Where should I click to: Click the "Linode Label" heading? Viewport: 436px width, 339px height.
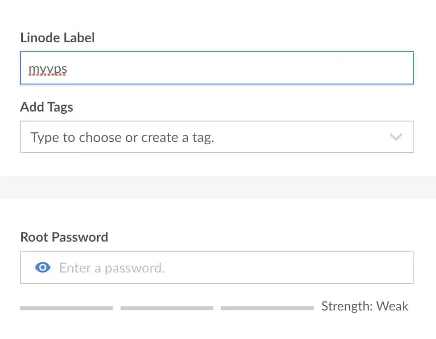[57, 38]
